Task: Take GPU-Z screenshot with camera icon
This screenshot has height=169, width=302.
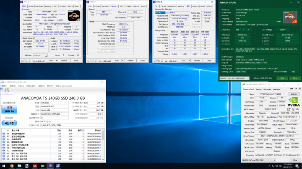Action: (292, 89)
